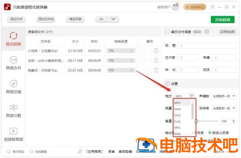This screenshot has width=241, height=158.
Task: Click the 23.50 MB size cell
Action: pos(75,51)
